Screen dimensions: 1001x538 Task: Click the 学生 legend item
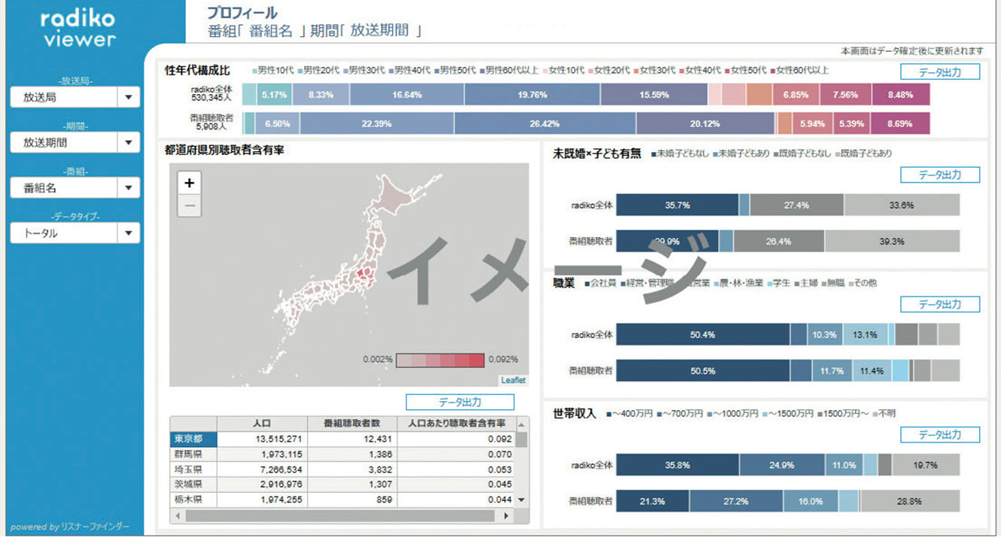tap(777, 283)
